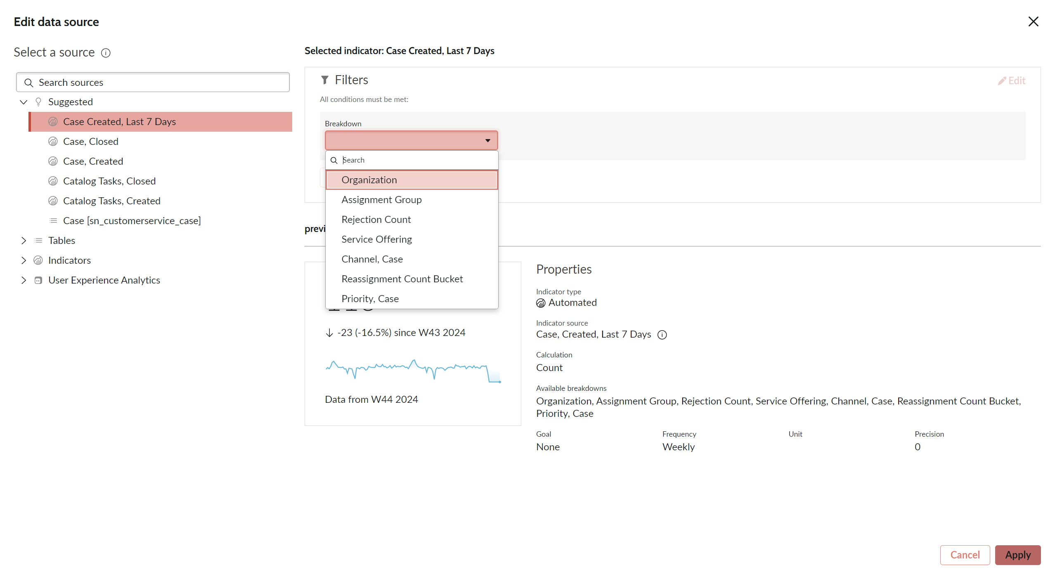Click indicator icon beside Case Created, Last 7 Days
Image resolution: width=1055 pixels, height=577 pixels.
pos(53,122)
